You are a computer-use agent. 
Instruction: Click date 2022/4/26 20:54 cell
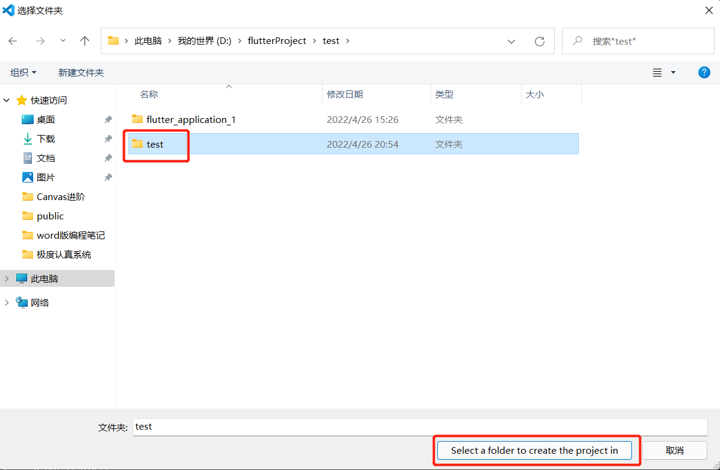pyautogui.click(x=362, y=144)
